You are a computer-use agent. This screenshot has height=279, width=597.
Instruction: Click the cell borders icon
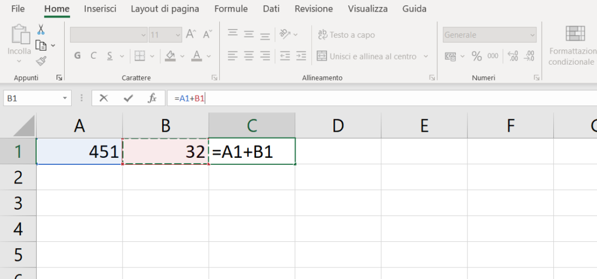(x=140, y=56)
